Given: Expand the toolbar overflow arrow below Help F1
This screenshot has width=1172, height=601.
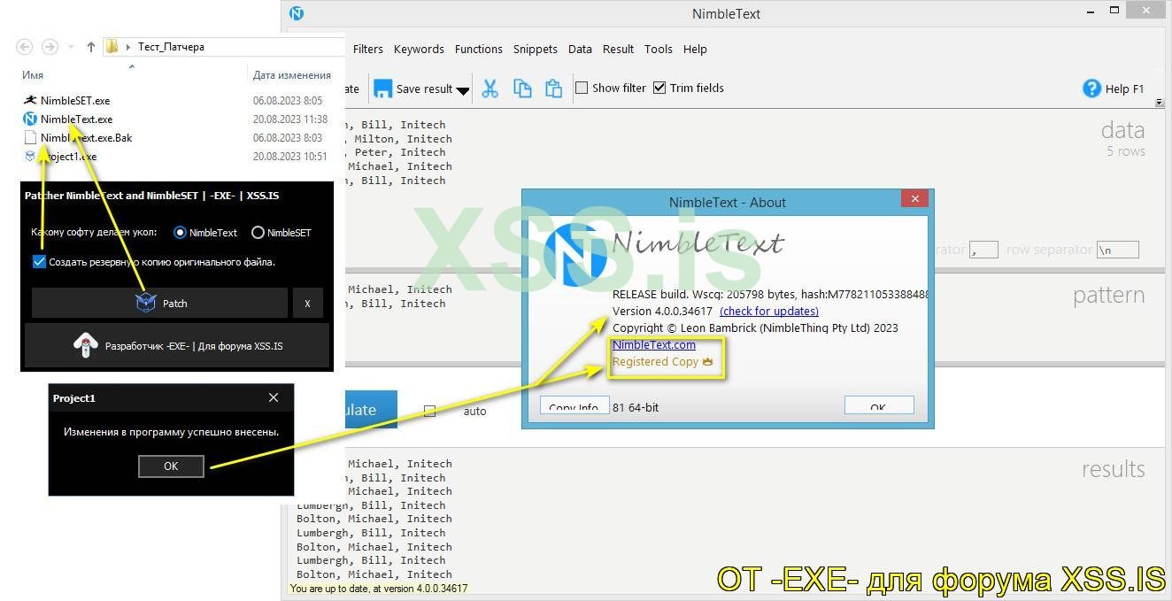Looking at the screenshot, I should [1160, 103].
